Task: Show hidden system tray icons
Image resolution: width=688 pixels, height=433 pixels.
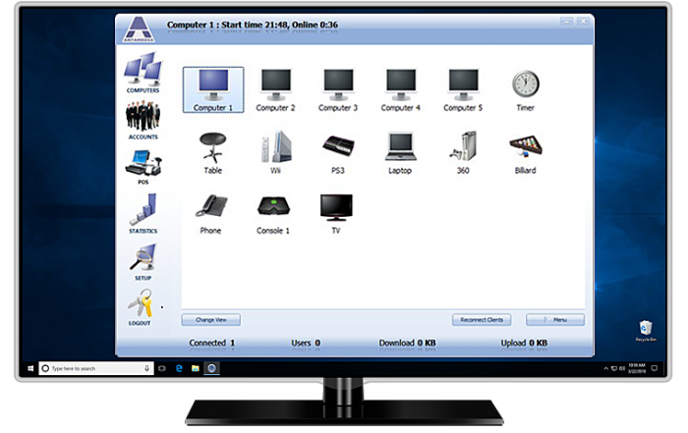Action: pos(606,368)
